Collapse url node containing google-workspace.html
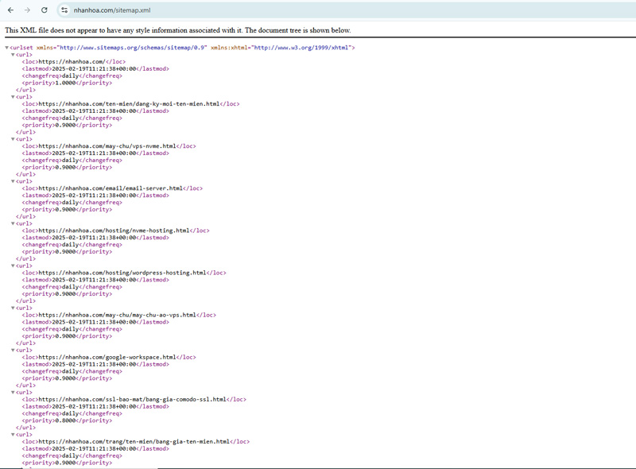Viewport: 636px width, 469px height. (x=14, y=350)
